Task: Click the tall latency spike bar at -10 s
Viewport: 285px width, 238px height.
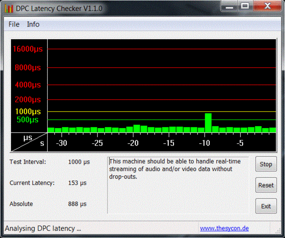Action: tap(208, 123)
